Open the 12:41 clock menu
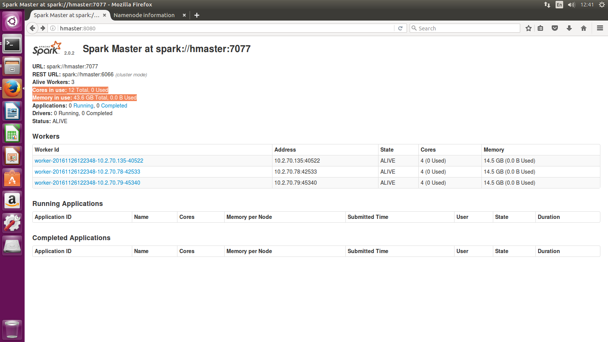 pos(587,5)
